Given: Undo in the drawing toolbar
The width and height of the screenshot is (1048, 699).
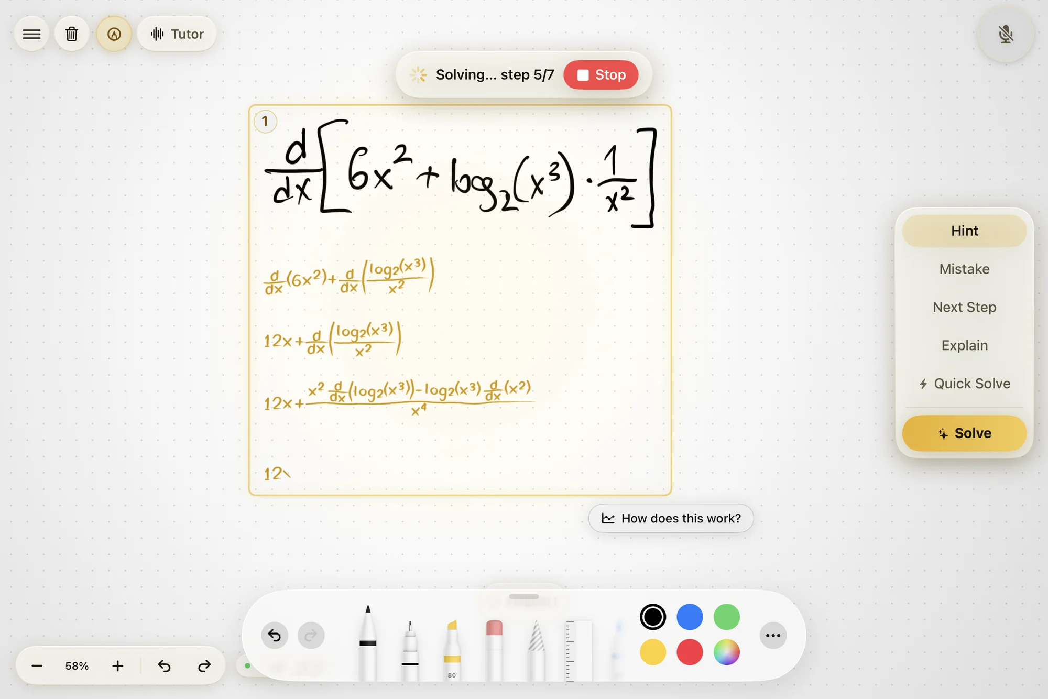Looking at the screenshot, I should pyautogui.click(x=275, y=636).
